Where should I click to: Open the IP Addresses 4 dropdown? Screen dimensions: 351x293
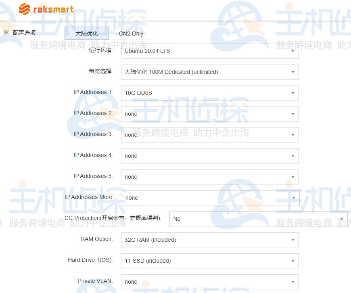210,156
